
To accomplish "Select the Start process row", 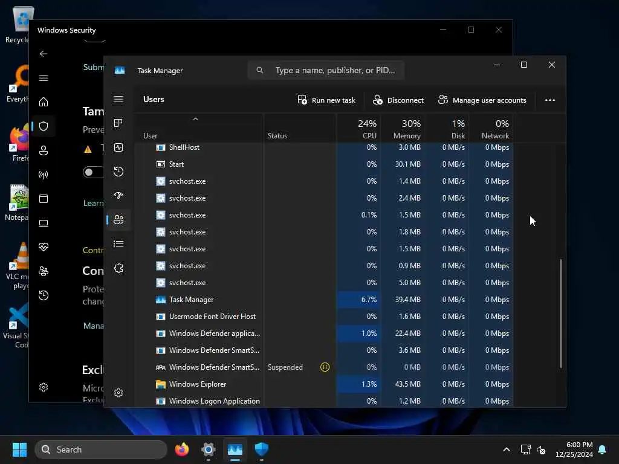I will coord(324,164).
